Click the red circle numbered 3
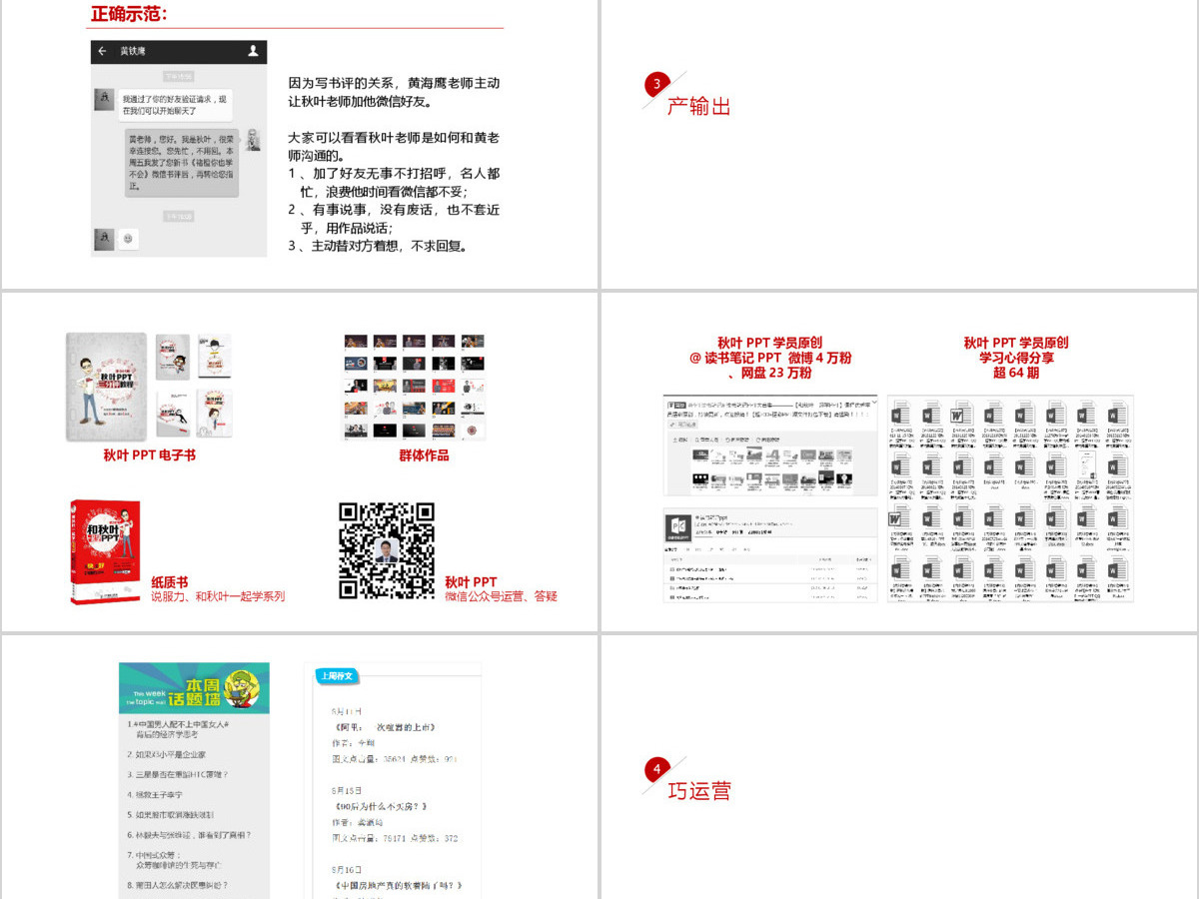1199x899 pixels. (656, 84)
